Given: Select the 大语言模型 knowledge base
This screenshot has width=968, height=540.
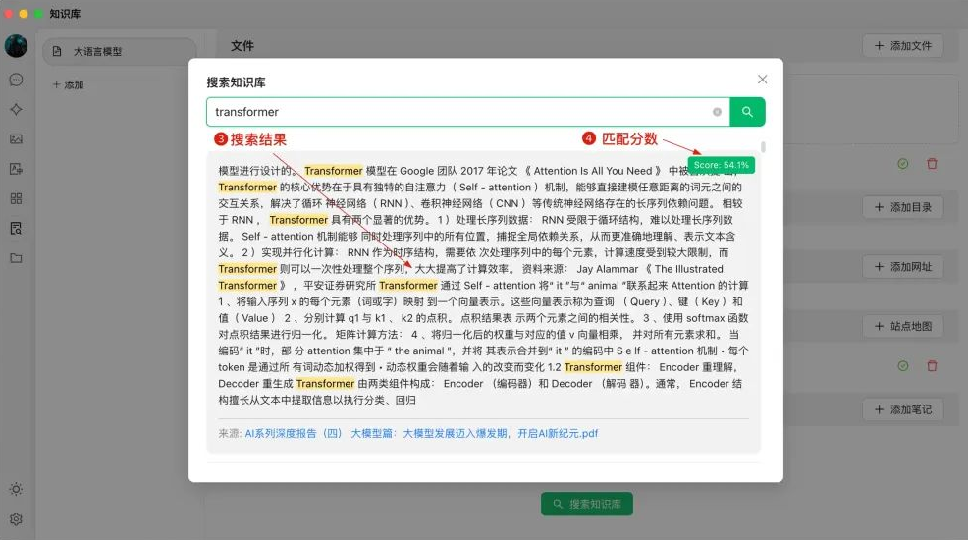Looking at the screenshot, I should tap(119, 51).
